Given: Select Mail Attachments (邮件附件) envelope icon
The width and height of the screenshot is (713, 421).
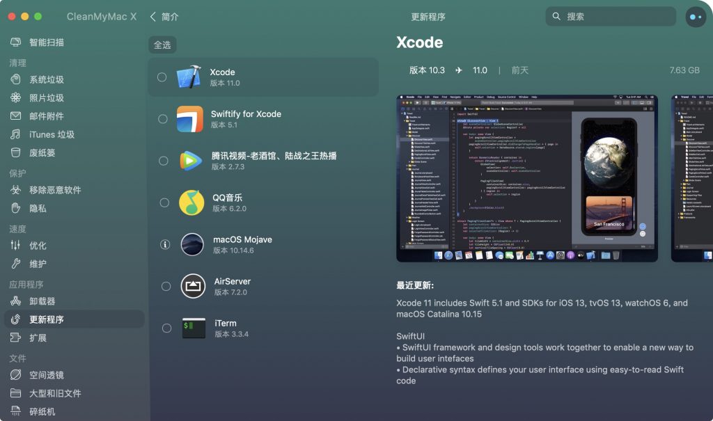Looking at the screenshot, I should [x=15, y=116].
